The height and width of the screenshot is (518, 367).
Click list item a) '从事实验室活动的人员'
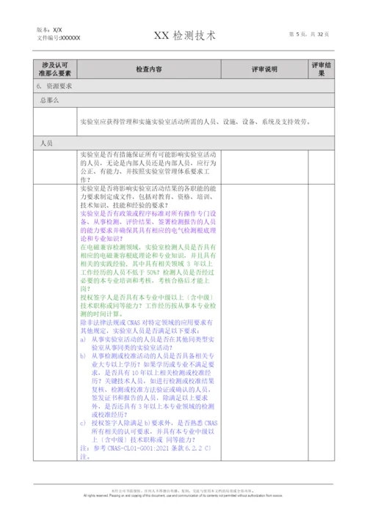[148, 344]
